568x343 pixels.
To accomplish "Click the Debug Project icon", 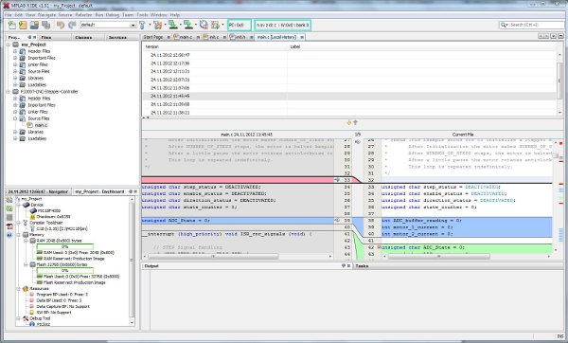I will 215,25.
